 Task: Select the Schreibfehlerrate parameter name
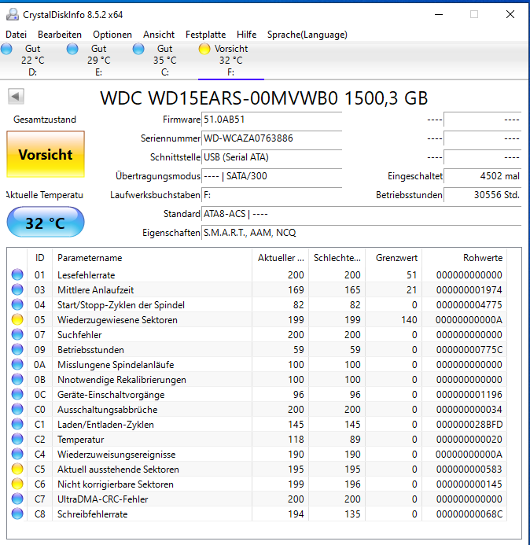pyautogui.click(x=93, y=514)
